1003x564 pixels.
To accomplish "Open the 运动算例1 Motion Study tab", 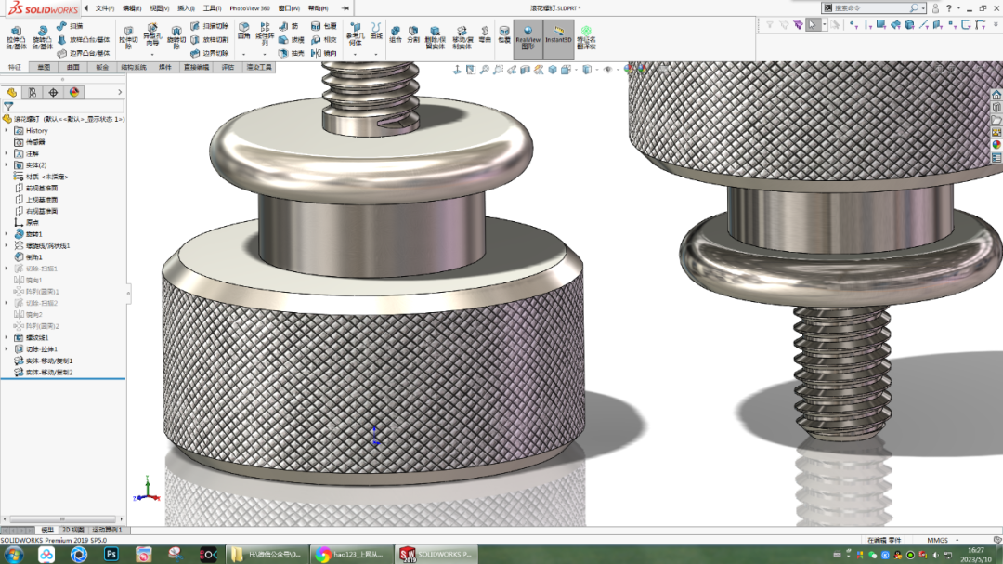I will 106,530.
